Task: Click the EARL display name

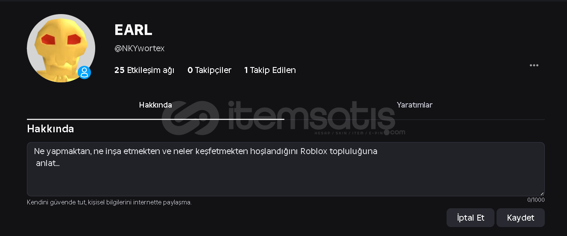Action: click(133, 30)
